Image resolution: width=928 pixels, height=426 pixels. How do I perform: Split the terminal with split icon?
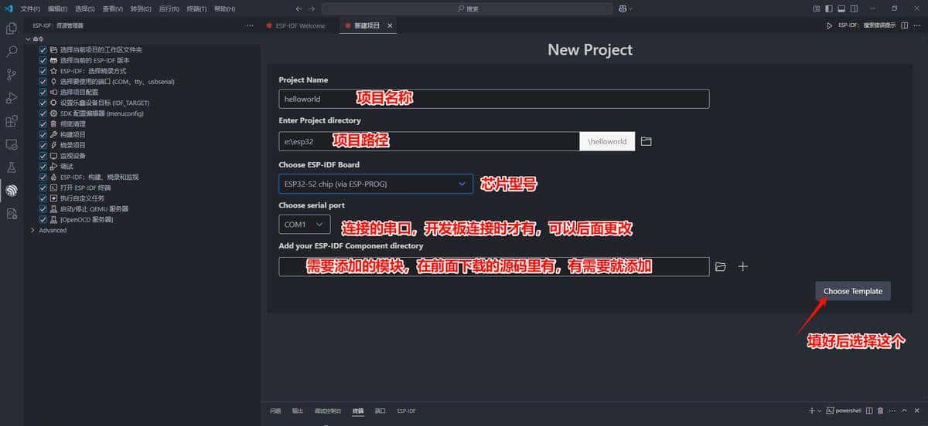pos(869,411)
